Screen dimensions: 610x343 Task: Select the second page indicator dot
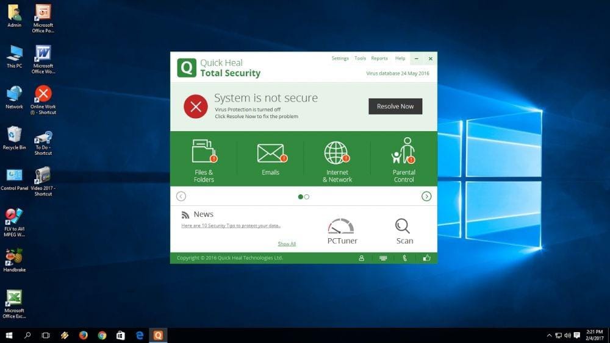(x=307, y=197)
